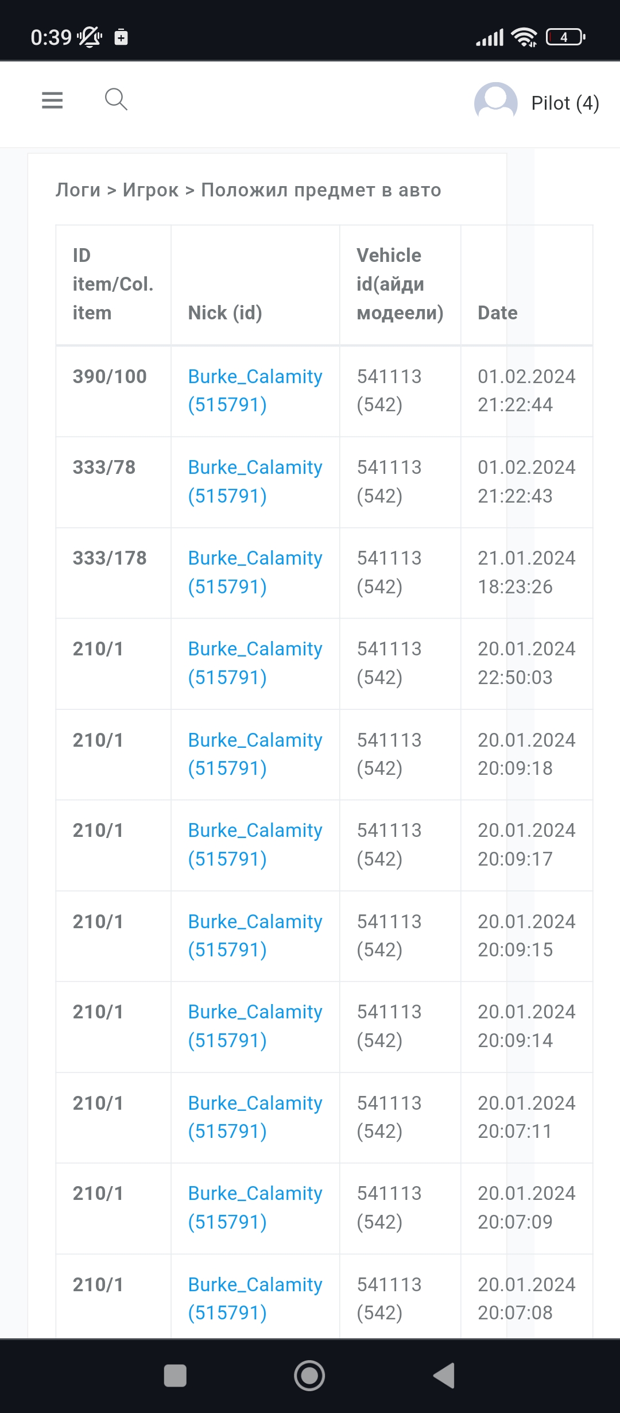Expand the Pilot (4) account menu
This screenshot has height=1413, width=620.
(565, 103)
